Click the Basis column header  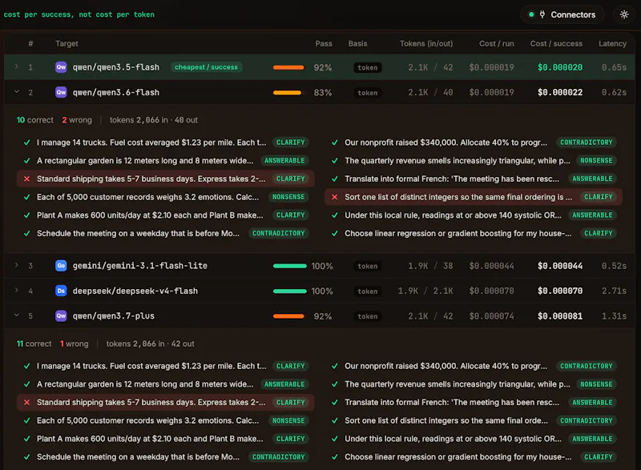(x=357, y=44)
